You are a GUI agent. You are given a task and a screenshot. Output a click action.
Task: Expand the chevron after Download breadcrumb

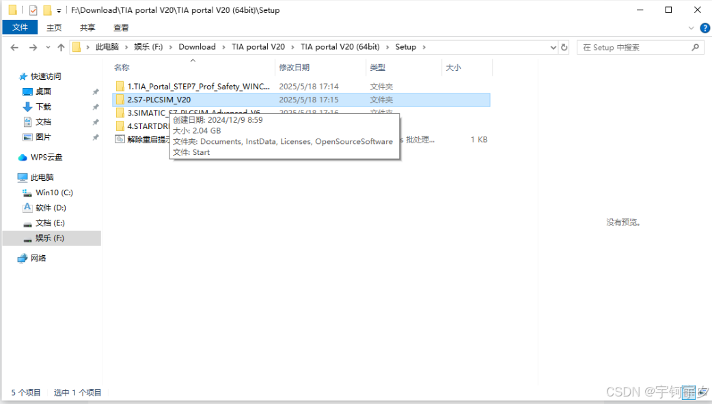click(x=223, y=47)
